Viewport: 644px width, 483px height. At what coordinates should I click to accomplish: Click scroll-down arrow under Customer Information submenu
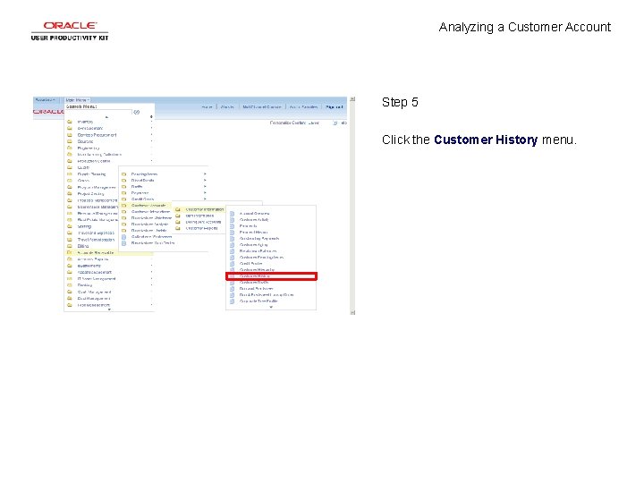(271, 307)
